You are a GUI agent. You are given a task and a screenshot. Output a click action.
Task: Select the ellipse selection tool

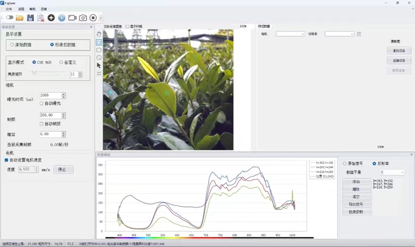tap(98, 50)
